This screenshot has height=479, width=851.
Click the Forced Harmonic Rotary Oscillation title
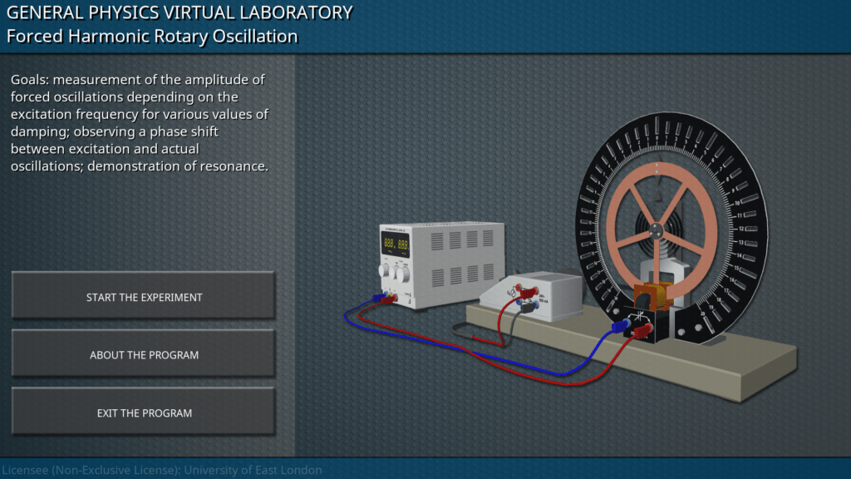tap(152, 37)
